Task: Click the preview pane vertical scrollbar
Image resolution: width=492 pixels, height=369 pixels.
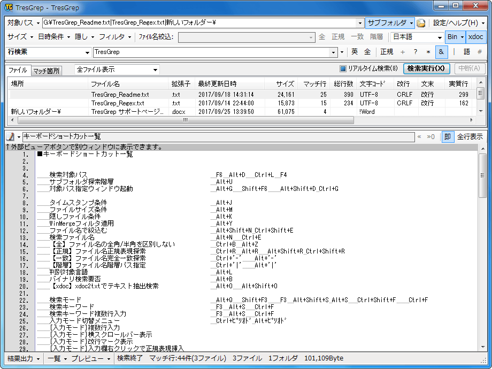Action: (482, 241)
